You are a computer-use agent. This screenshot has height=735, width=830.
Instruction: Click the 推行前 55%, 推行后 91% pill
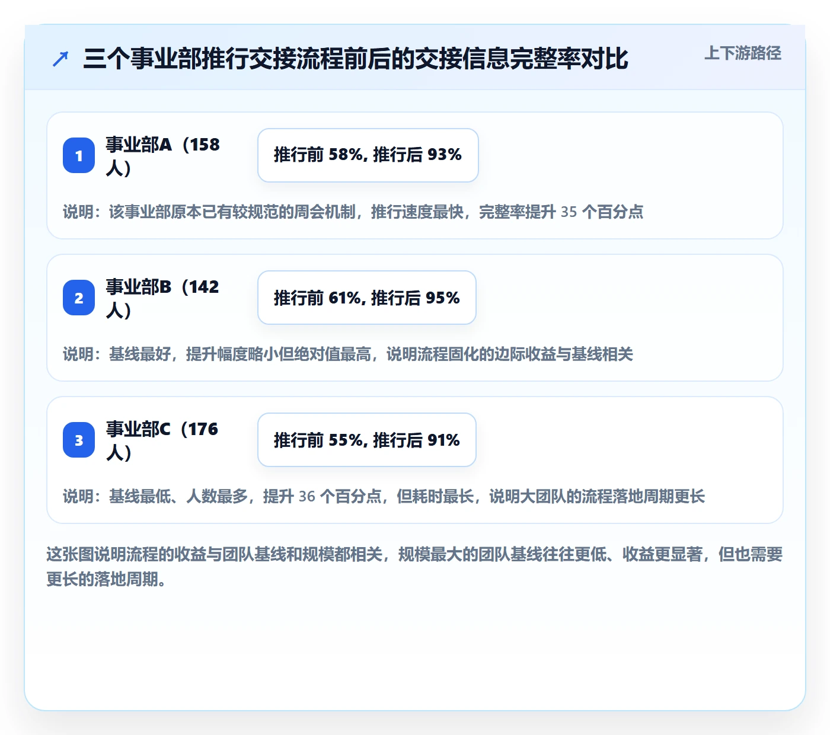coord(367,440)
